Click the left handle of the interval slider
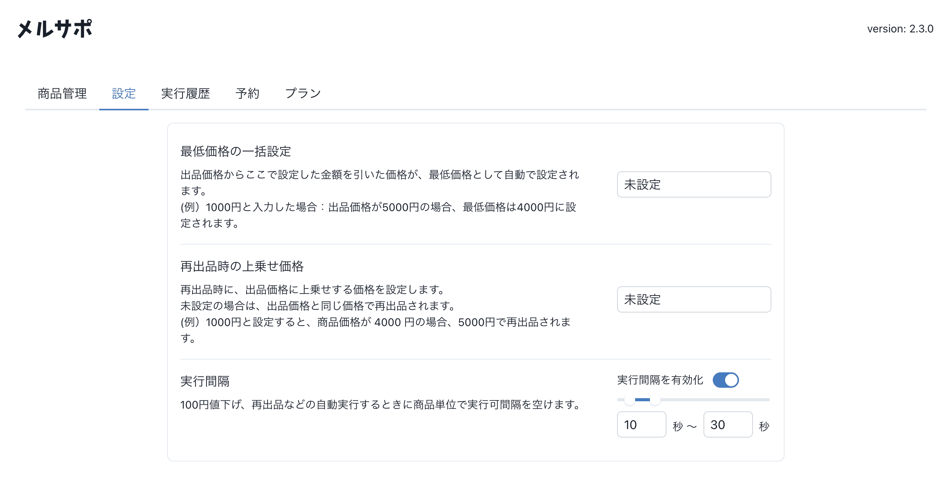The image size is (947, 490). click(x=630, y=400)
